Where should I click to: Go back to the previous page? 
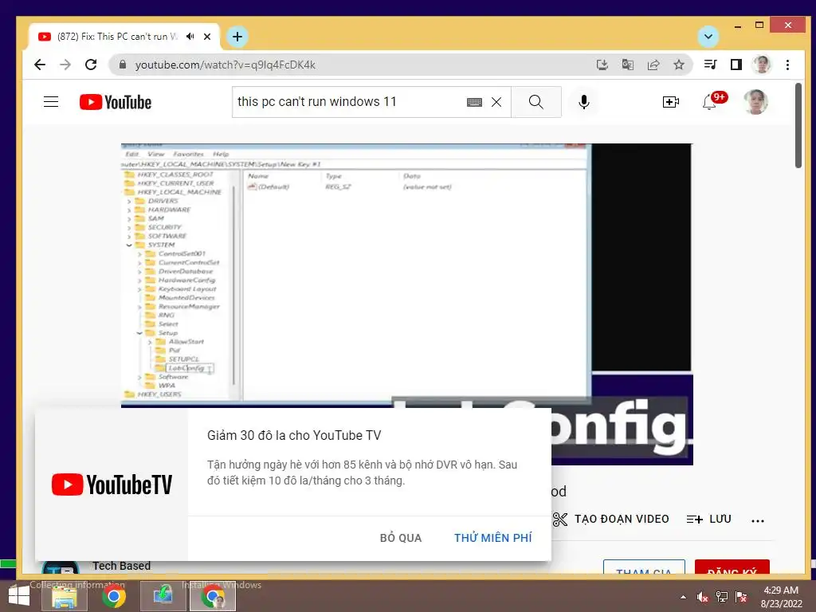(40, 65)
